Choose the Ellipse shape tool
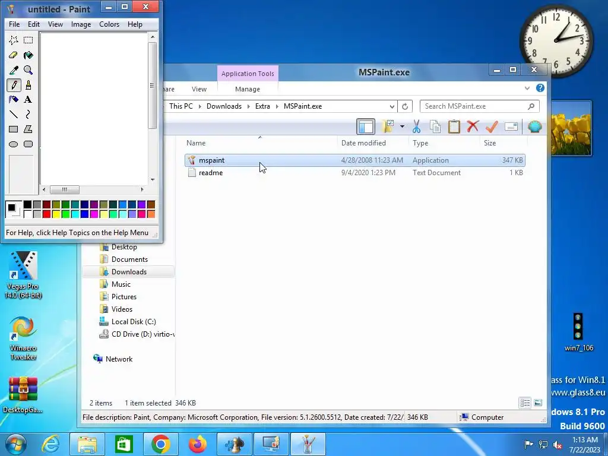 14,144
